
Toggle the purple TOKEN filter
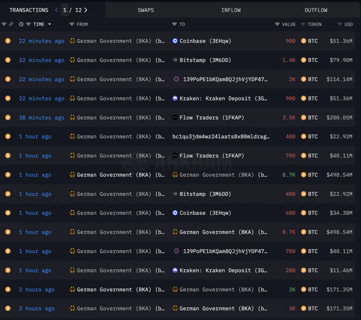coord(303,24)
